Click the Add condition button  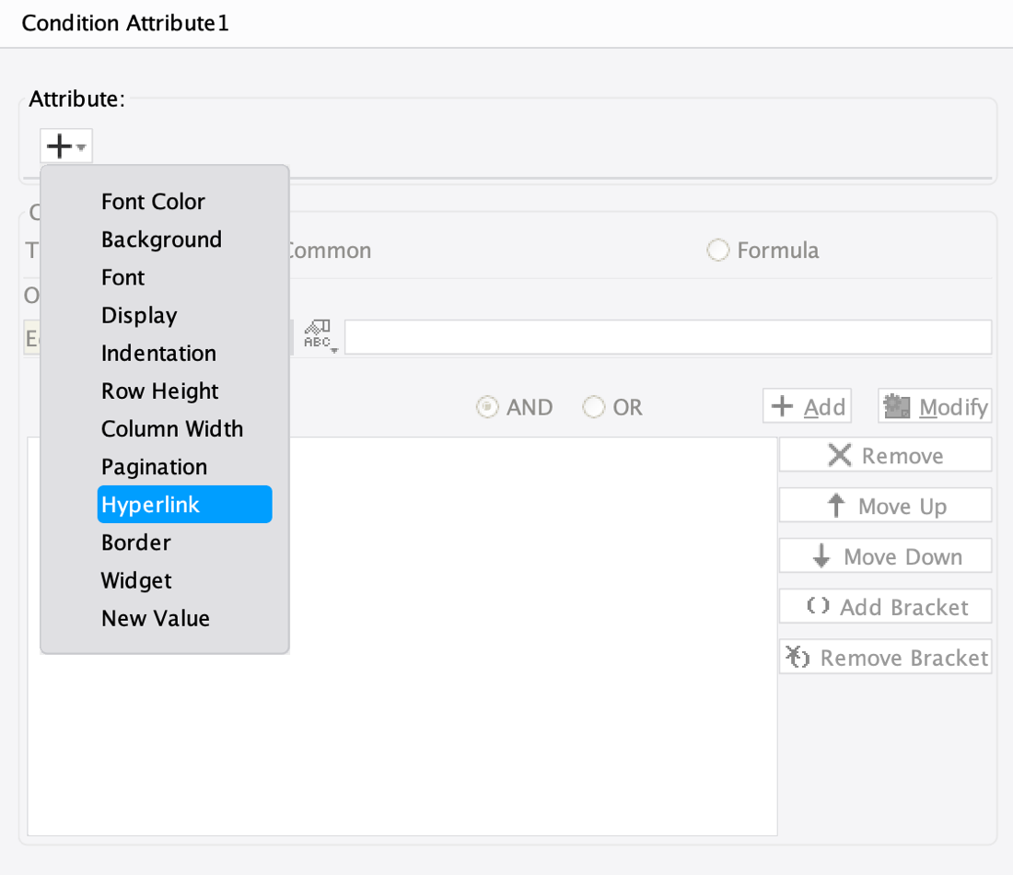point(807,406)
